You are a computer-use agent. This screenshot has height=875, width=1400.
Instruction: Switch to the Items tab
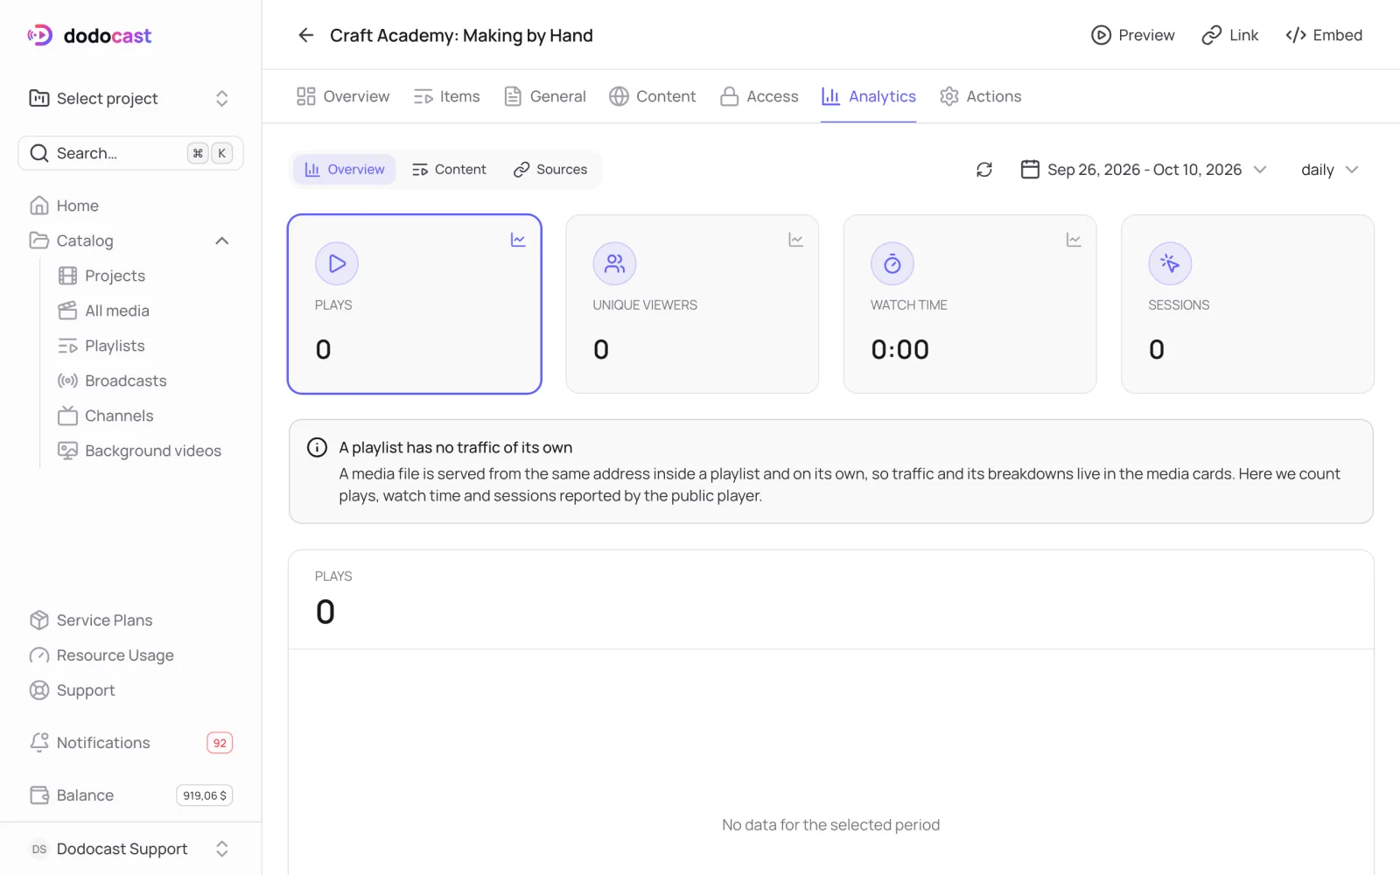(x=446, y=96)
